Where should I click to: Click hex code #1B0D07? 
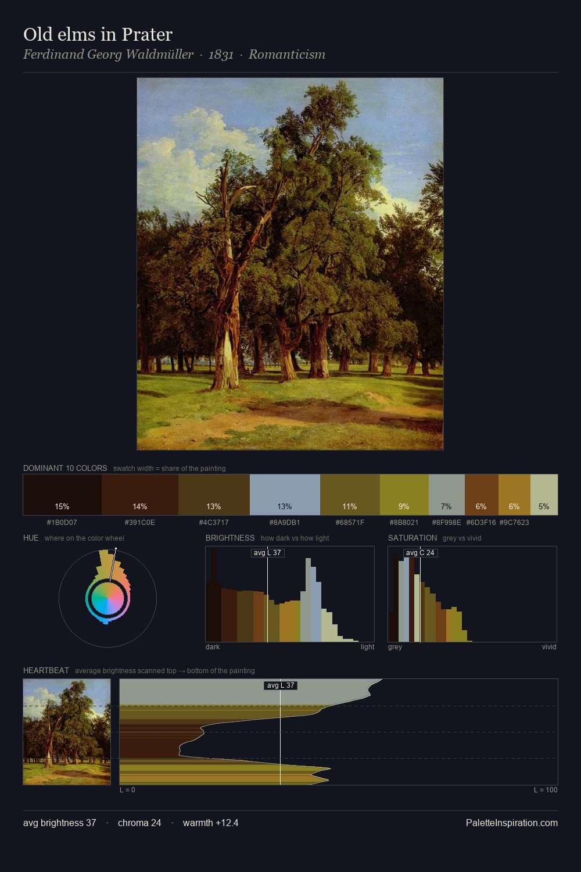(x=62, y=523)
